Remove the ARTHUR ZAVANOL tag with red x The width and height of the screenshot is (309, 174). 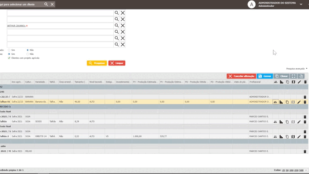[x=27, y=26]
